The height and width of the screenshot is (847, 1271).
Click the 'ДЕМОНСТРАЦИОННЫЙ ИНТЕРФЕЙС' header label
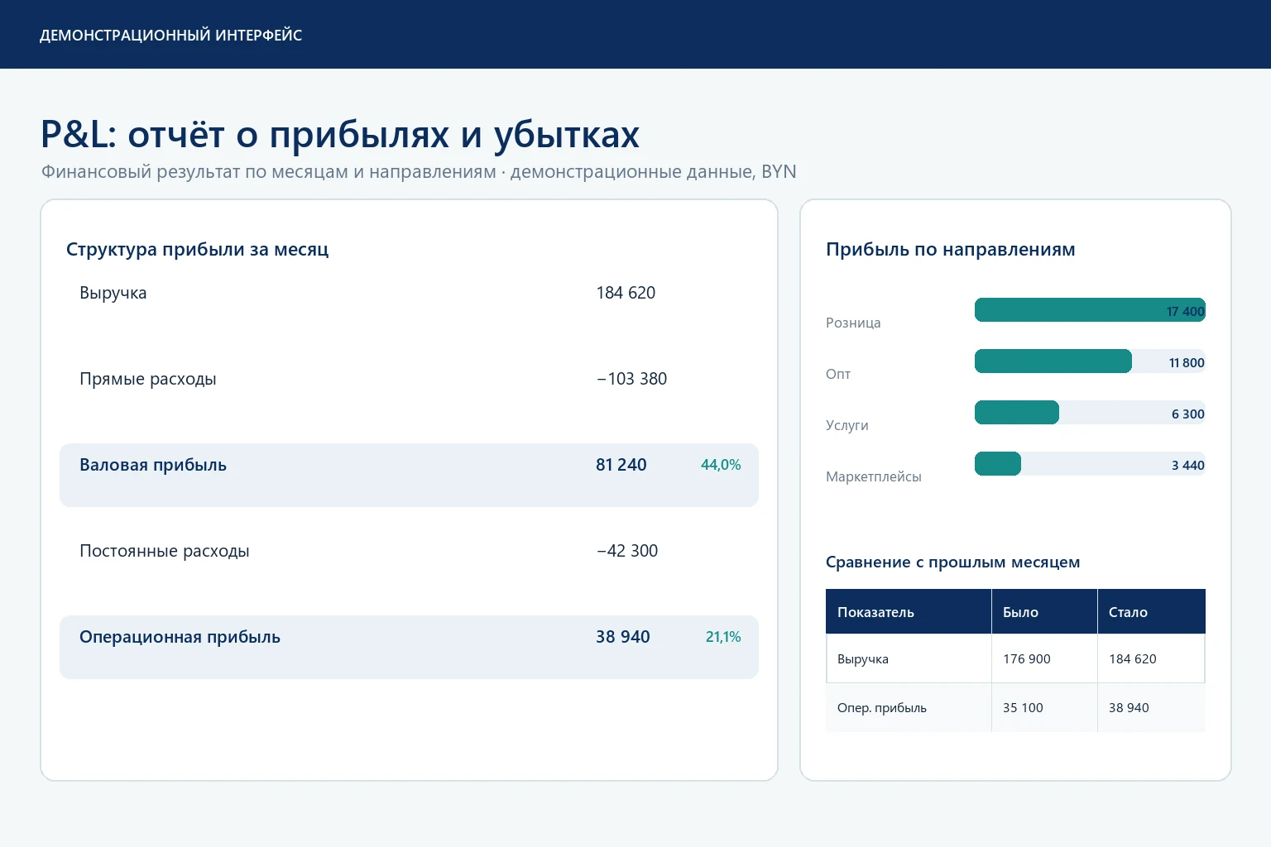[170, 36]
